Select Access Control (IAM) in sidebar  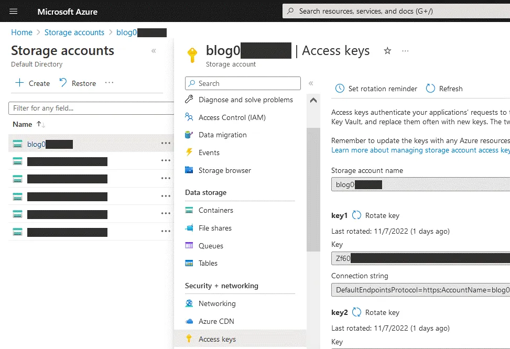click(x=232, y=117)
